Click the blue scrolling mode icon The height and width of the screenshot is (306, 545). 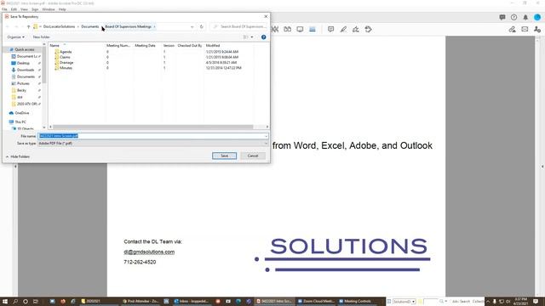pos(313,30)
